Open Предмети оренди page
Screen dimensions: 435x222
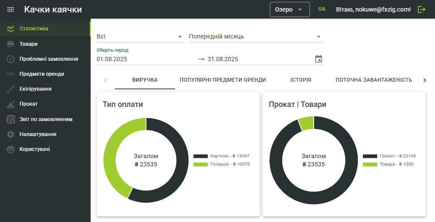coord(45,74)
